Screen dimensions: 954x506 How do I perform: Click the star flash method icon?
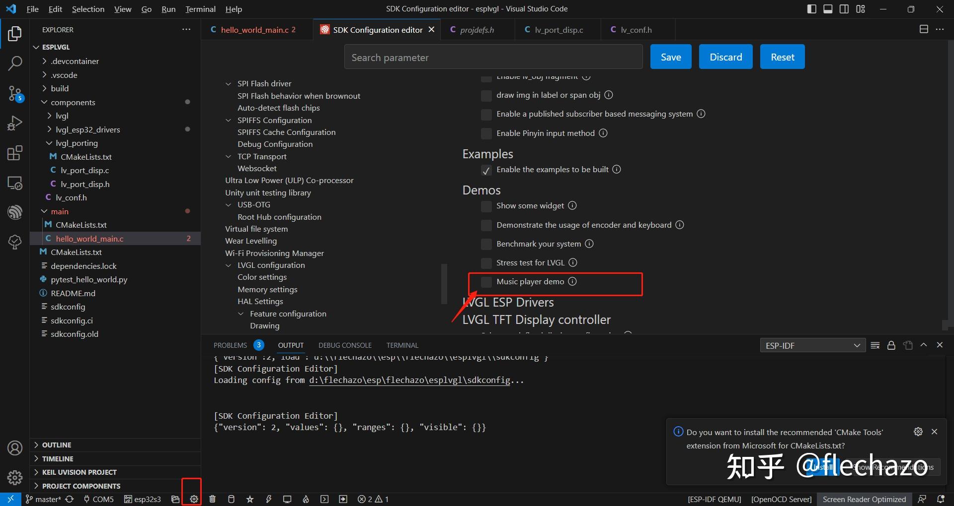(x=250, y=499)
